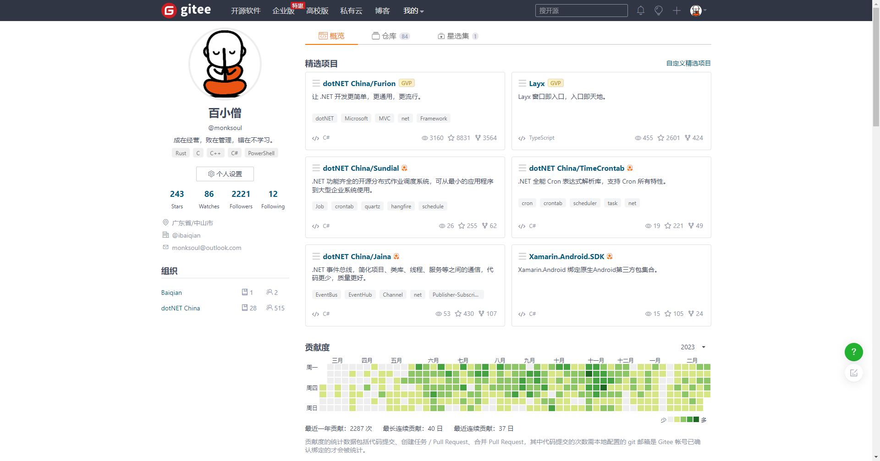The image size is (880, 461).
Task: Click the 86 Watches stat
Action: pyautogui.click(x=209, y=200)
